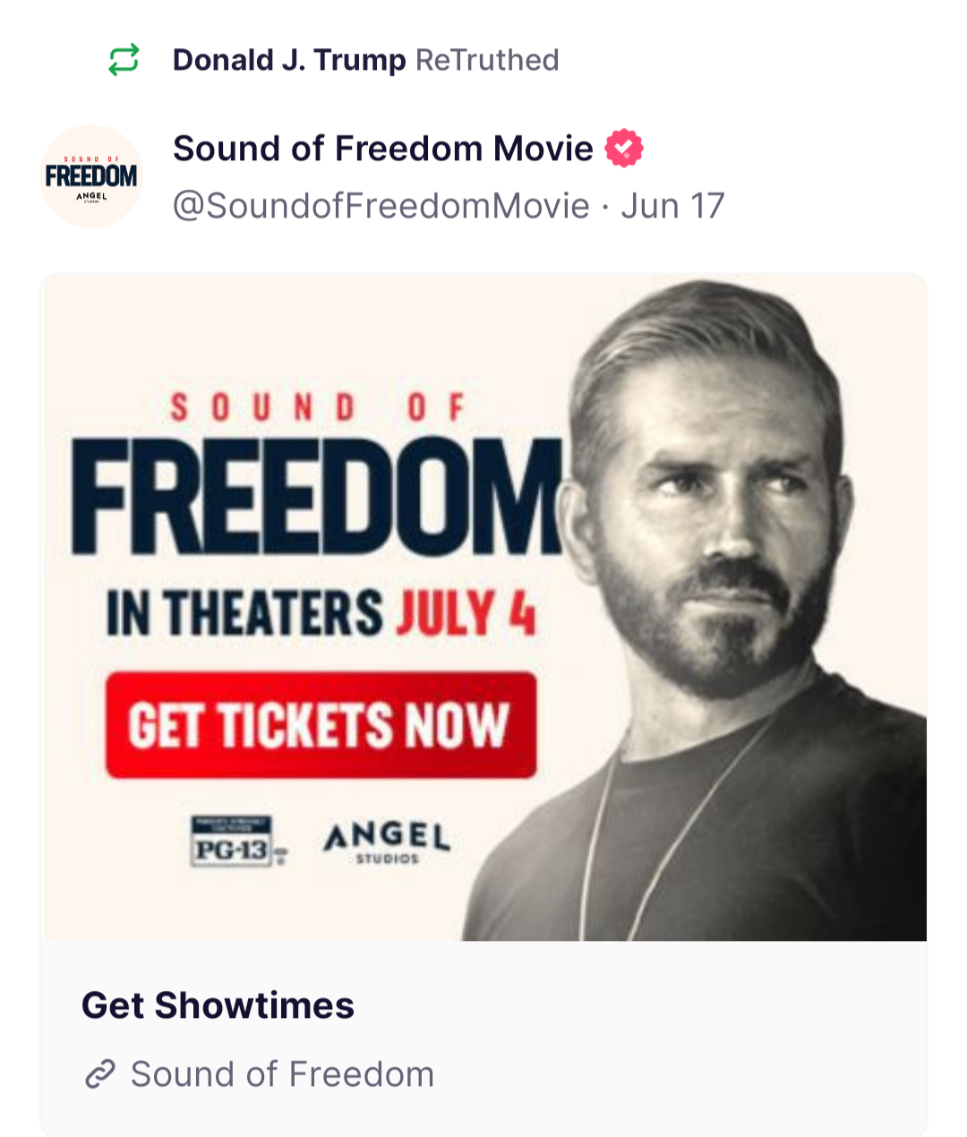This screenshot has height=1137, width=967.
Task: Click the chain link icon beside Sound of Freedom
Action: pos(100,1073)
